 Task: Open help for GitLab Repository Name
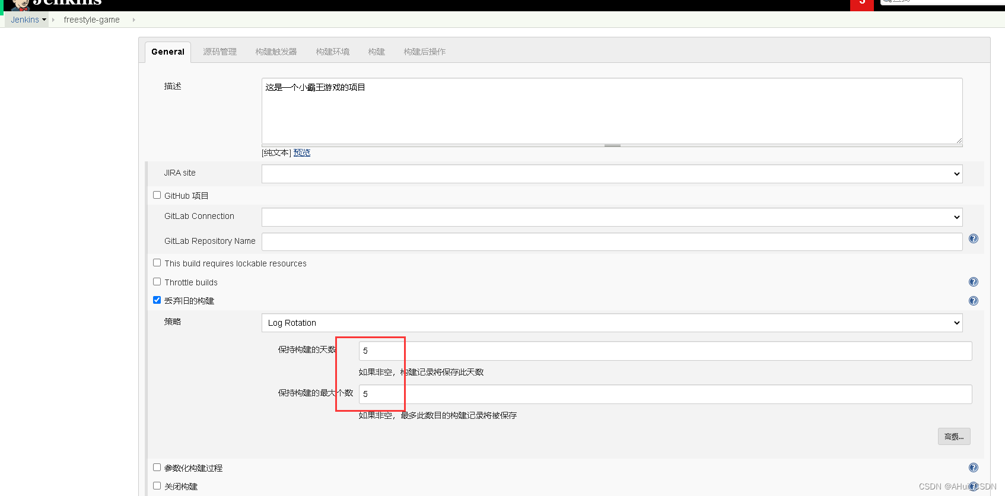(974, 239)
